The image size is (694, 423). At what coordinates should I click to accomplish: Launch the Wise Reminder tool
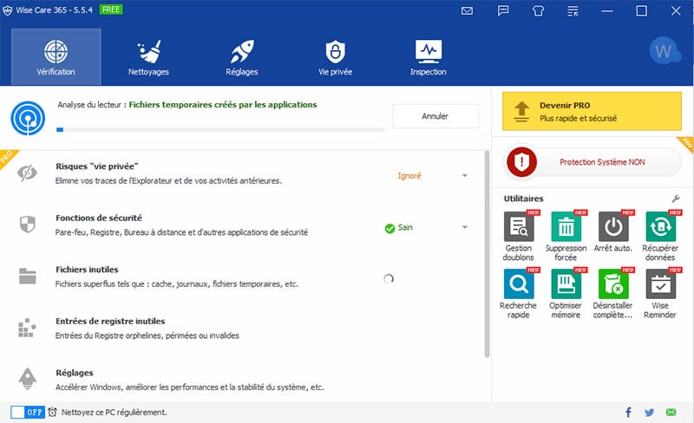660,293
